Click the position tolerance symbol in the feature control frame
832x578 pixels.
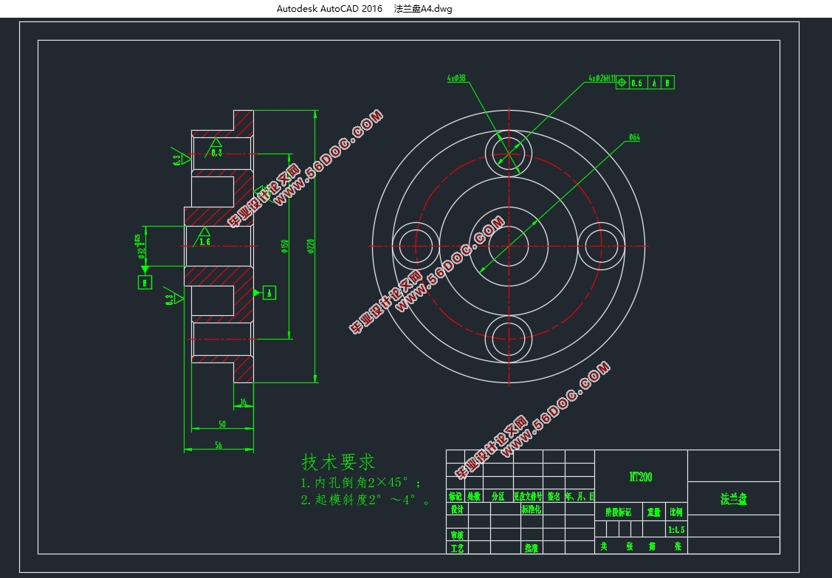pos(622,83)
